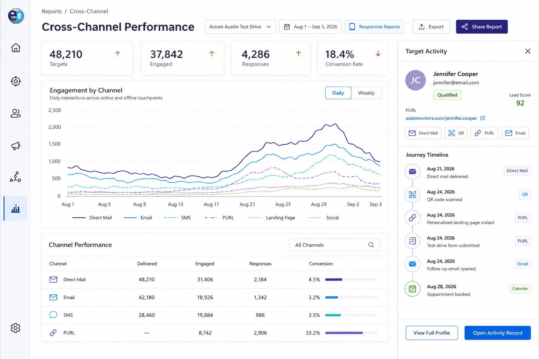Click the appointment booked calendar icon
Screen dimensions: 539x359
pos(413,289)
